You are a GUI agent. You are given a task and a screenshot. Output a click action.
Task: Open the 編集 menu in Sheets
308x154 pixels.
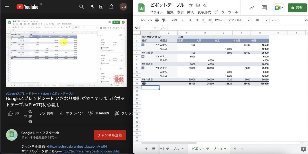pos(170,12)
